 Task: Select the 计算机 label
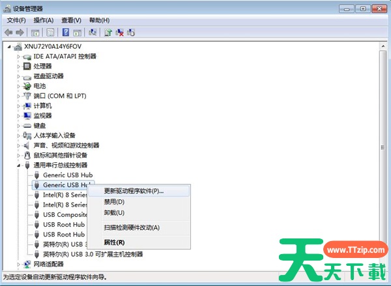[x=42, y=106]
